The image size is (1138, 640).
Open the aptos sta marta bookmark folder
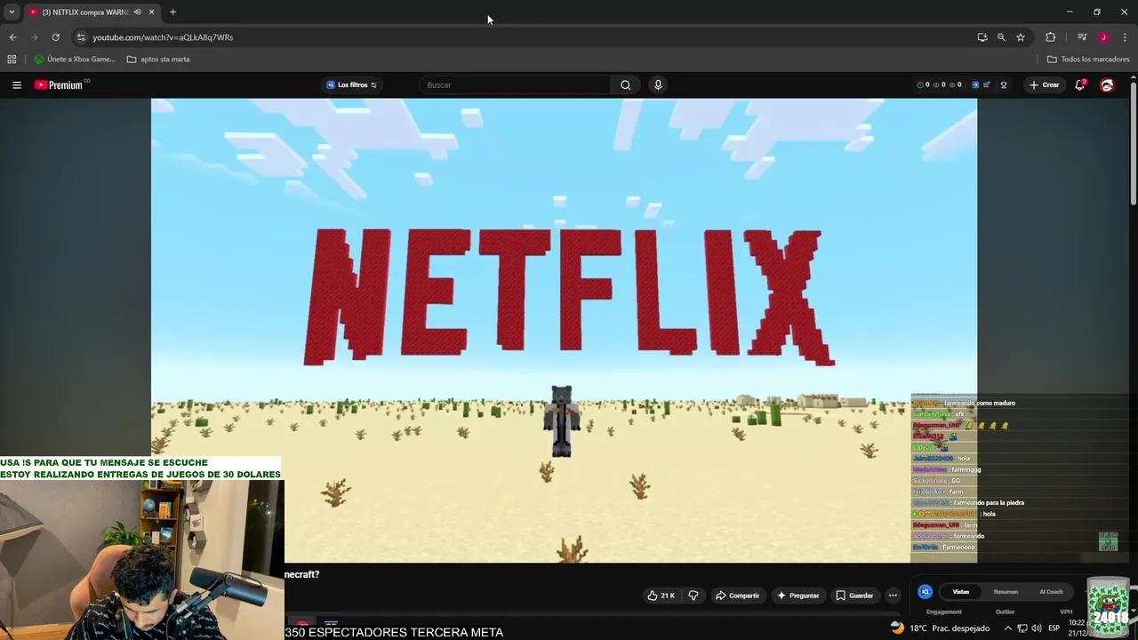point(158,60)
